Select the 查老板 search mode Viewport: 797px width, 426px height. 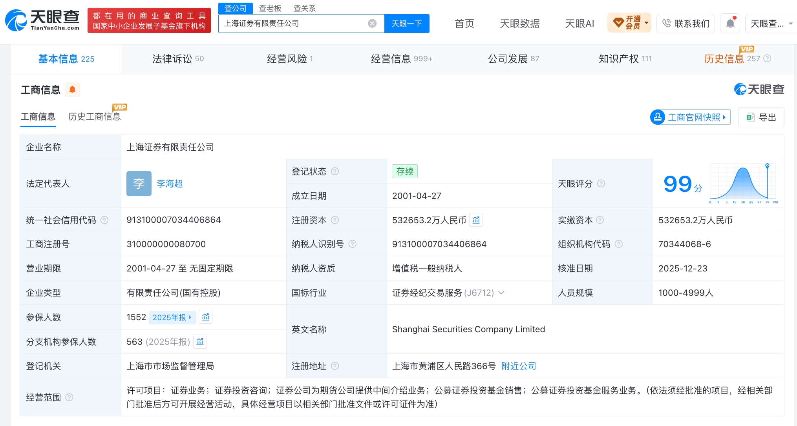[x=270, y=8]
